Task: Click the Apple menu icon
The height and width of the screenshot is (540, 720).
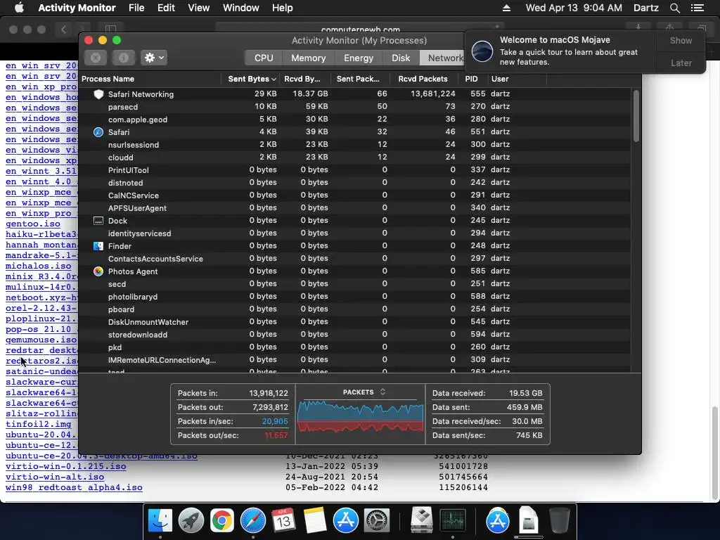Action: pyautogui.click(x=19, y=8)
